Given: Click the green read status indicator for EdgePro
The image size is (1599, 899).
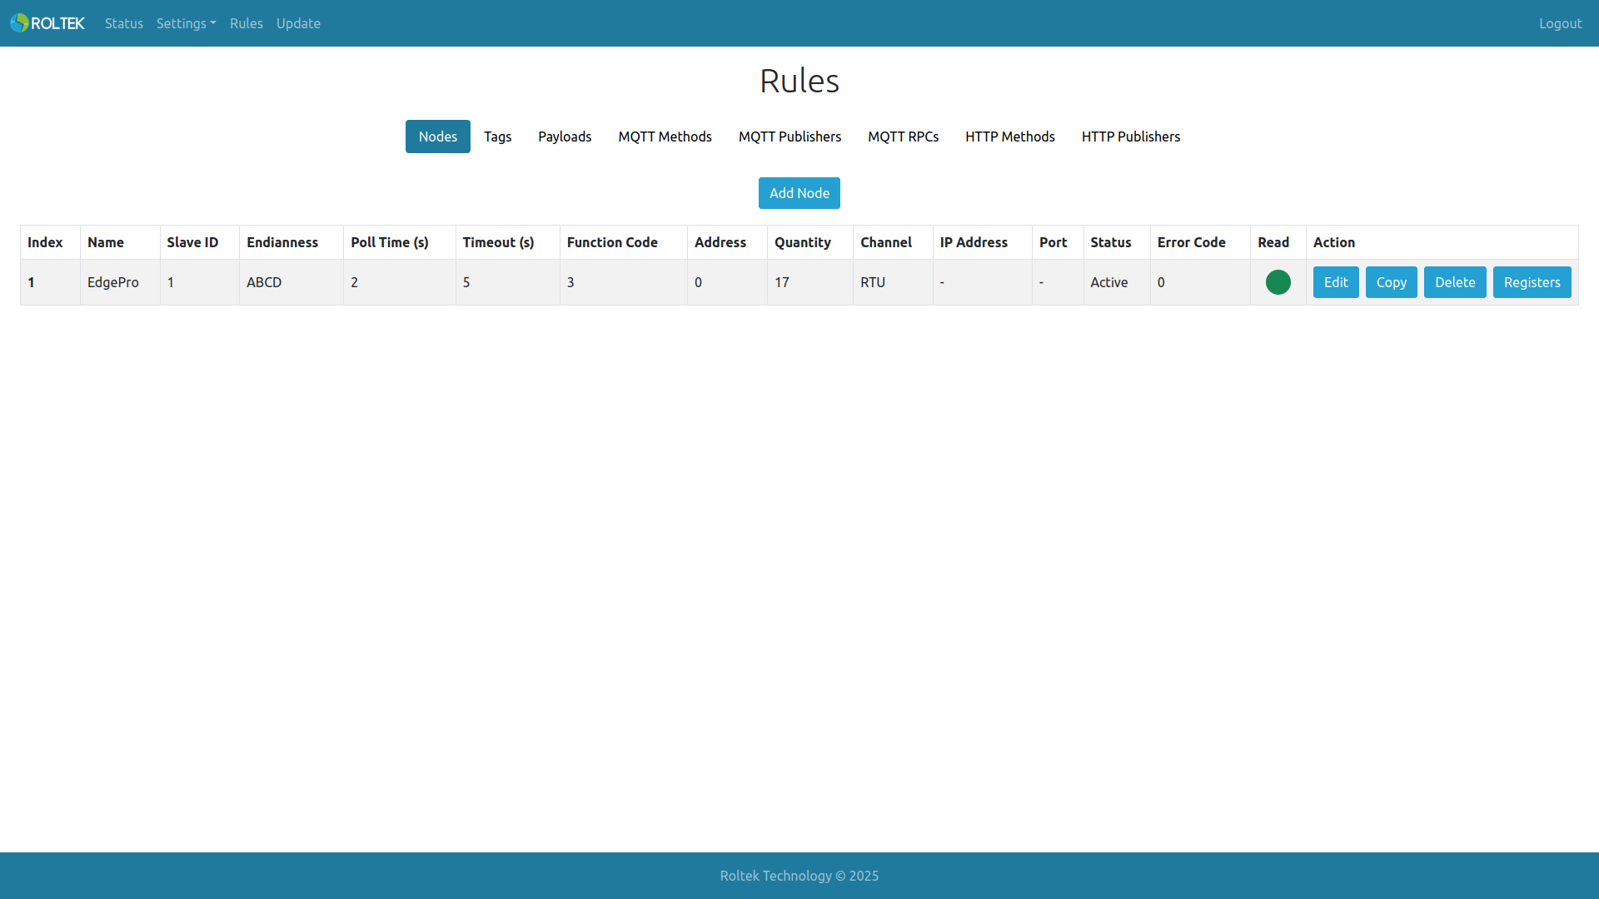Looking at the screenshot, I should 1278,282.
